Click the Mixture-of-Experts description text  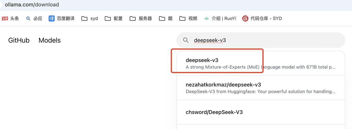[260, 67]
